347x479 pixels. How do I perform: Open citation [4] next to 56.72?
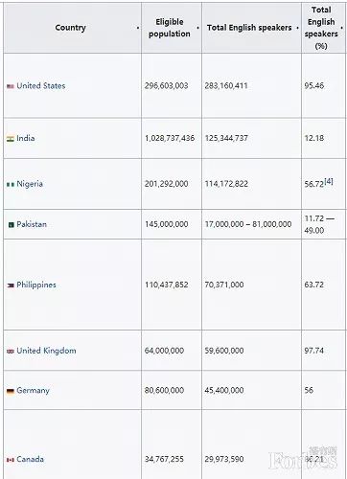329,182
